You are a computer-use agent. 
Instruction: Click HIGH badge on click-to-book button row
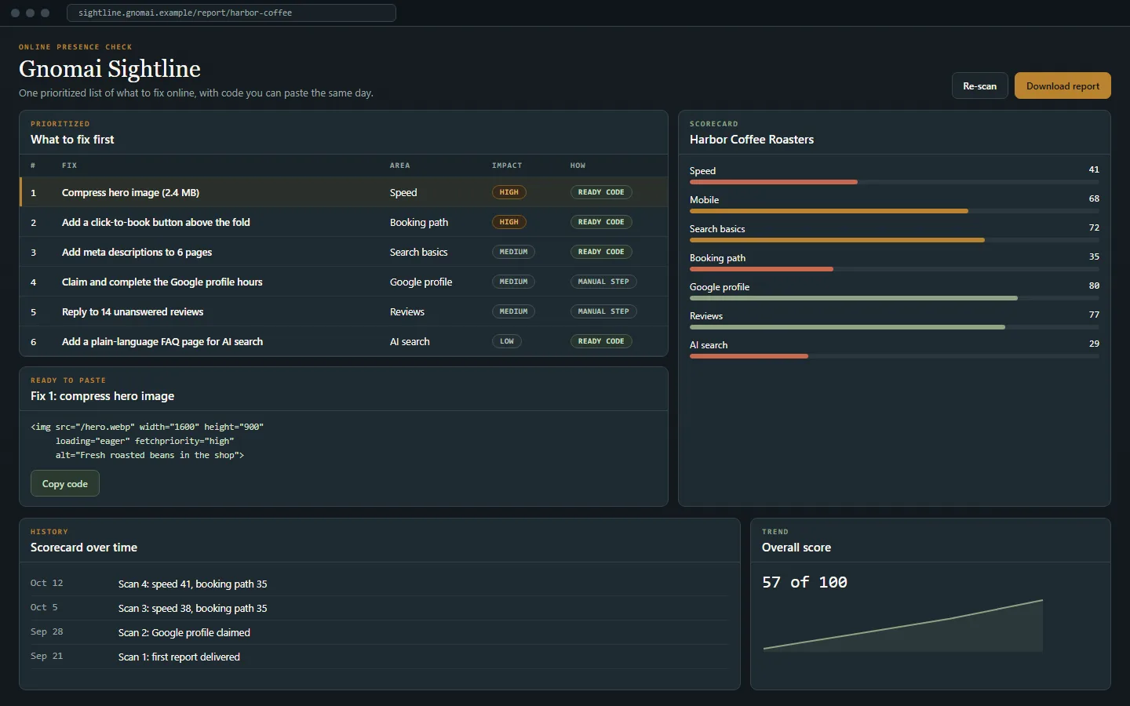(509, 222)
